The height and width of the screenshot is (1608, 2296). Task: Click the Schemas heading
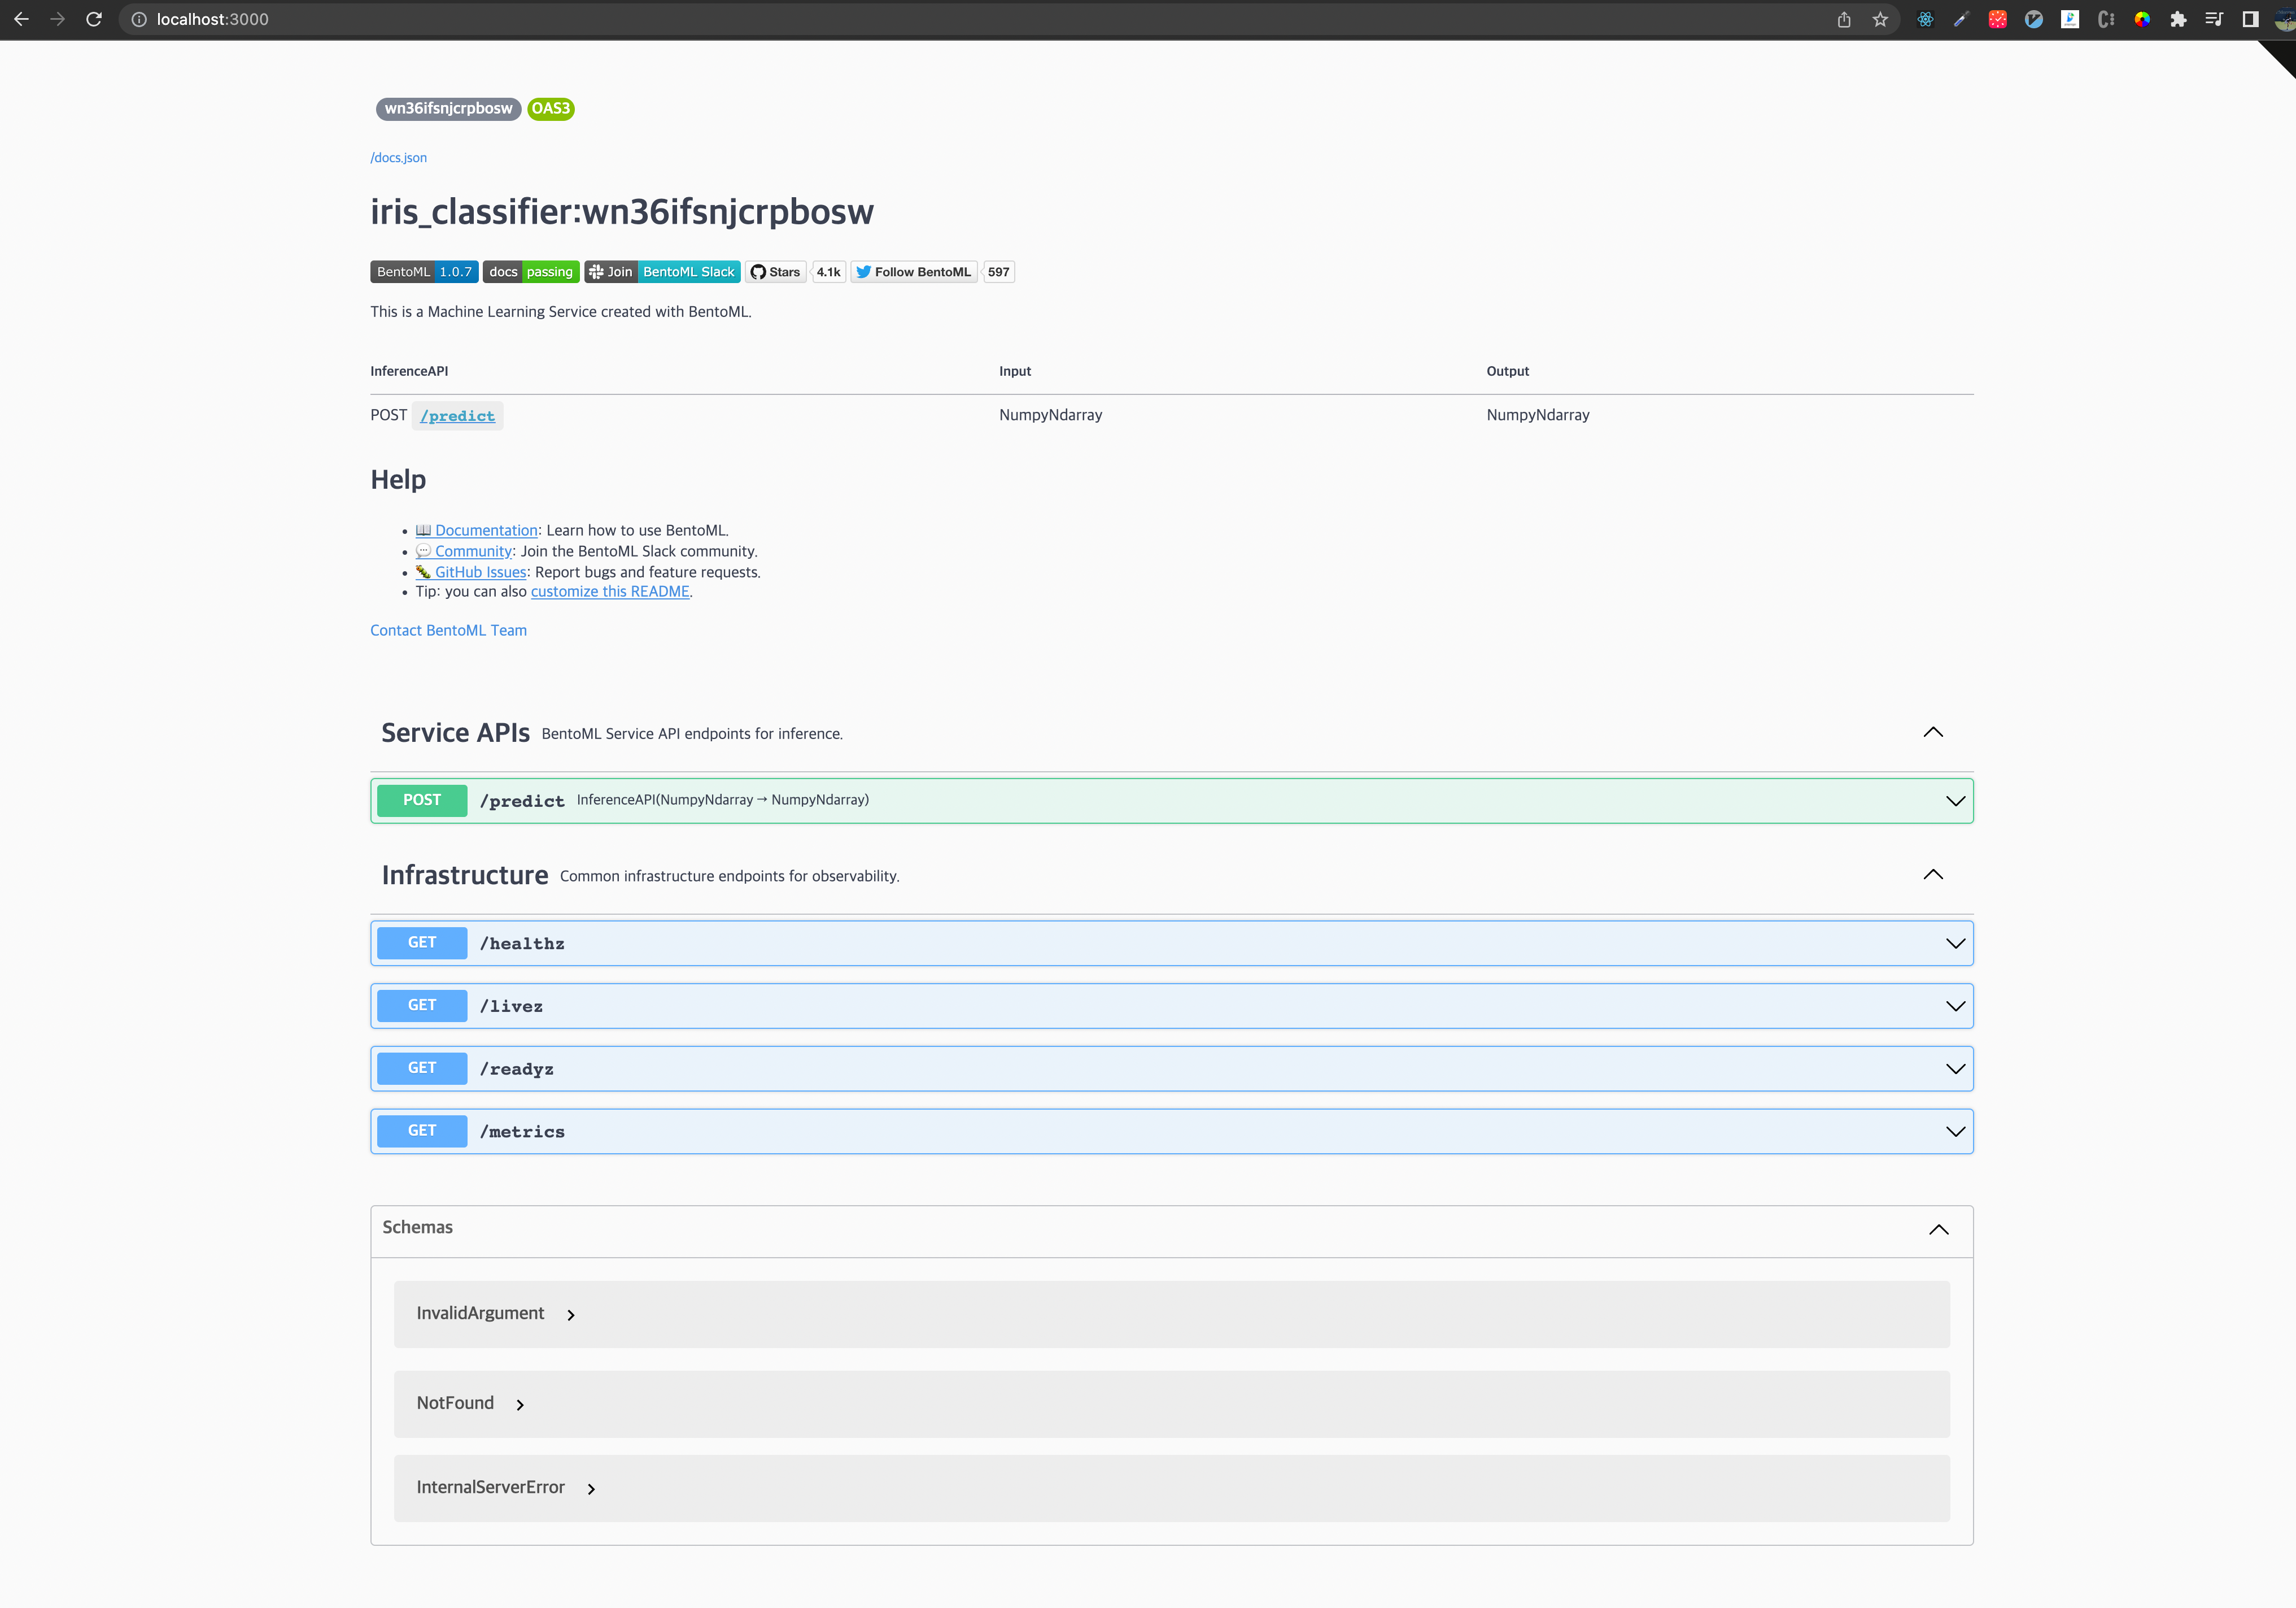(417, 1228)
